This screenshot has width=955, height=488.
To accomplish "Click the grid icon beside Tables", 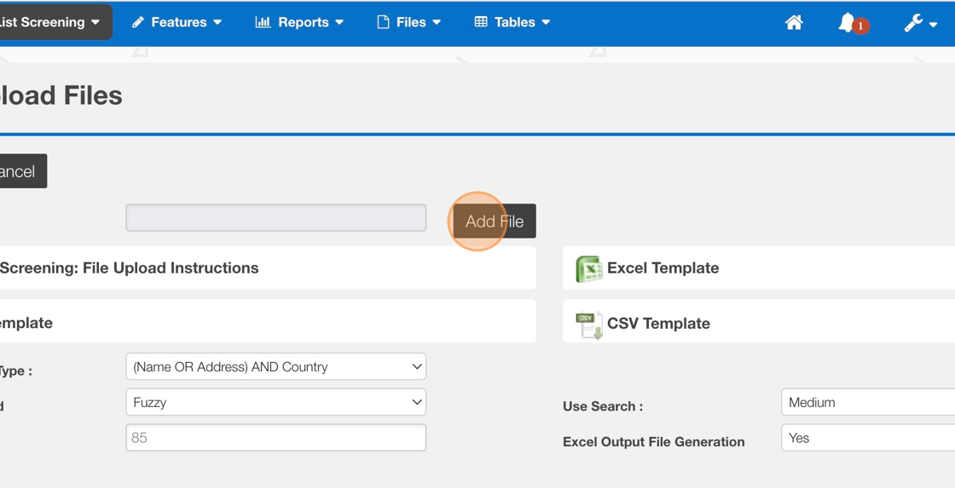I will 481,22.
